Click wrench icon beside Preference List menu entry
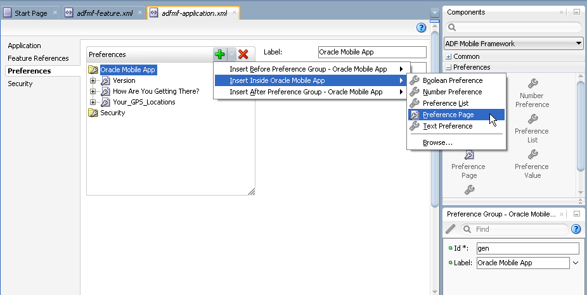The image size is (587, 295). click(x=415, y=103)
